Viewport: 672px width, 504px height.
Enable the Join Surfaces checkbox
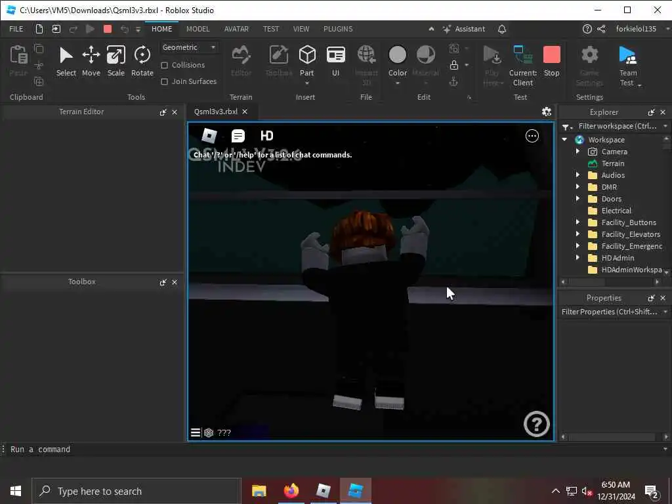pyautogui.click(x=164, y=81)
